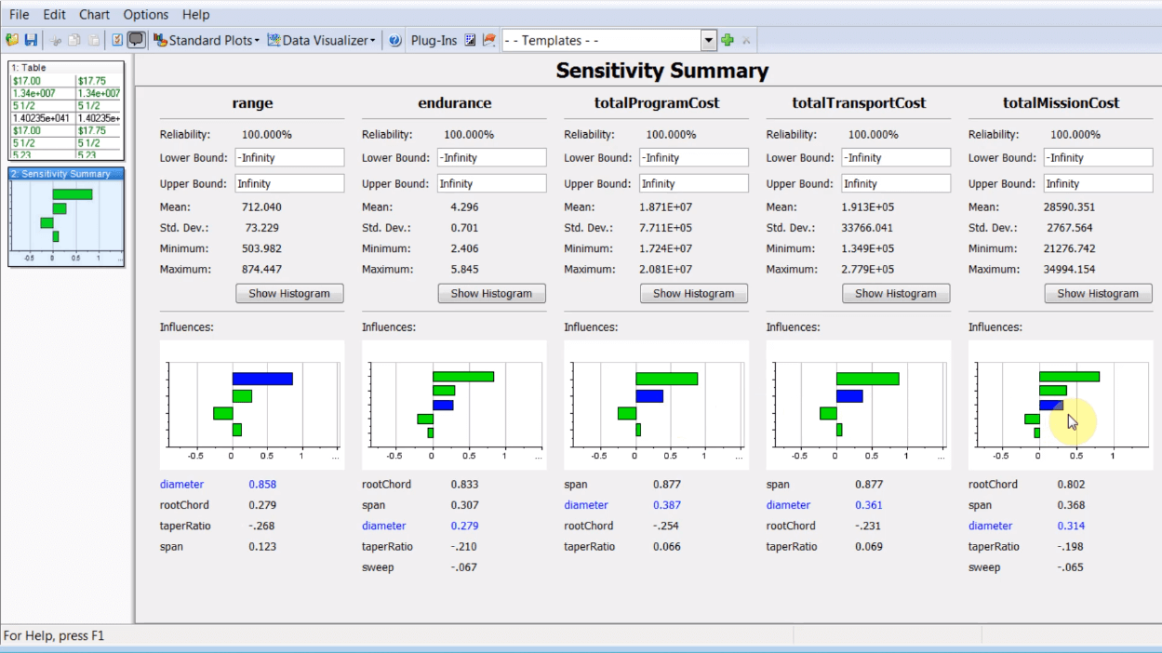Open the Edit menu
1162x653 pixels.
(x=54, y=15)
